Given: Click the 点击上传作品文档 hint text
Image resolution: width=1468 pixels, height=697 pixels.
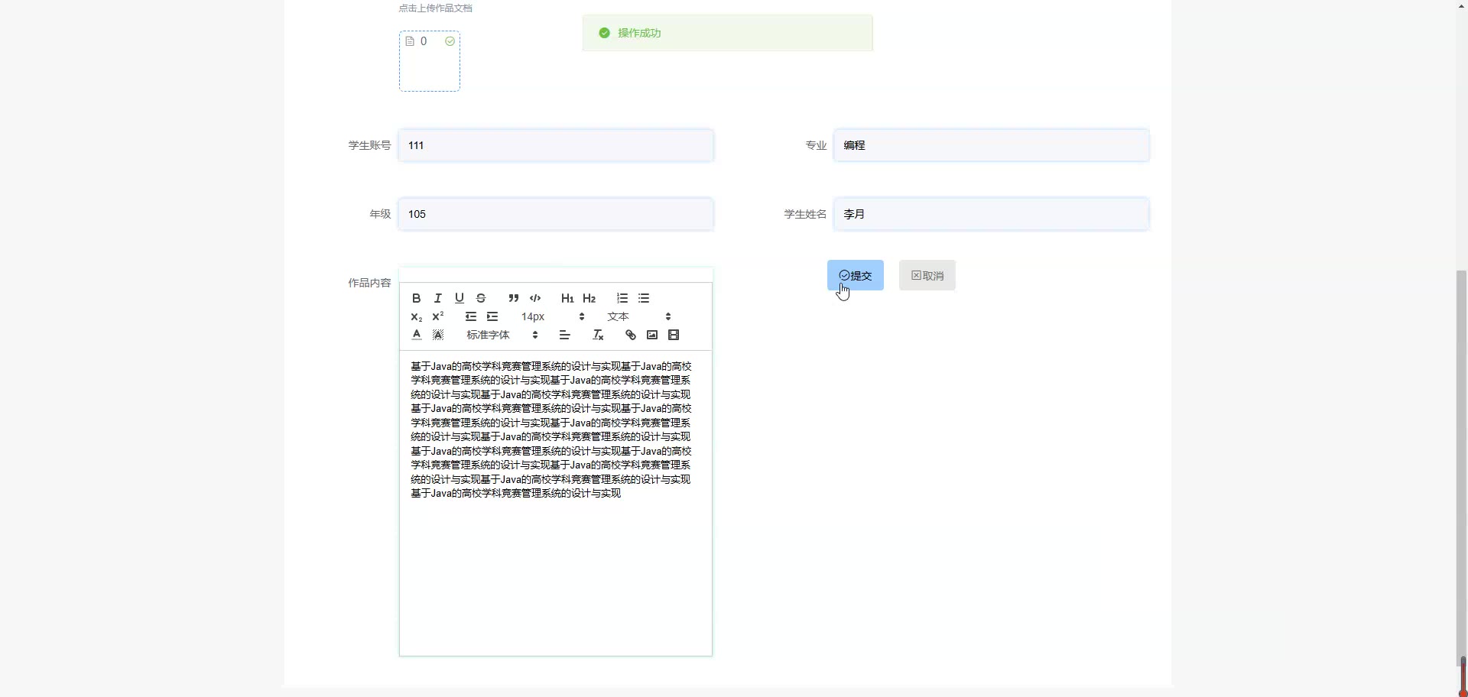Looking at the screenshot, I should pyautogui.click(x=435, y=8).
